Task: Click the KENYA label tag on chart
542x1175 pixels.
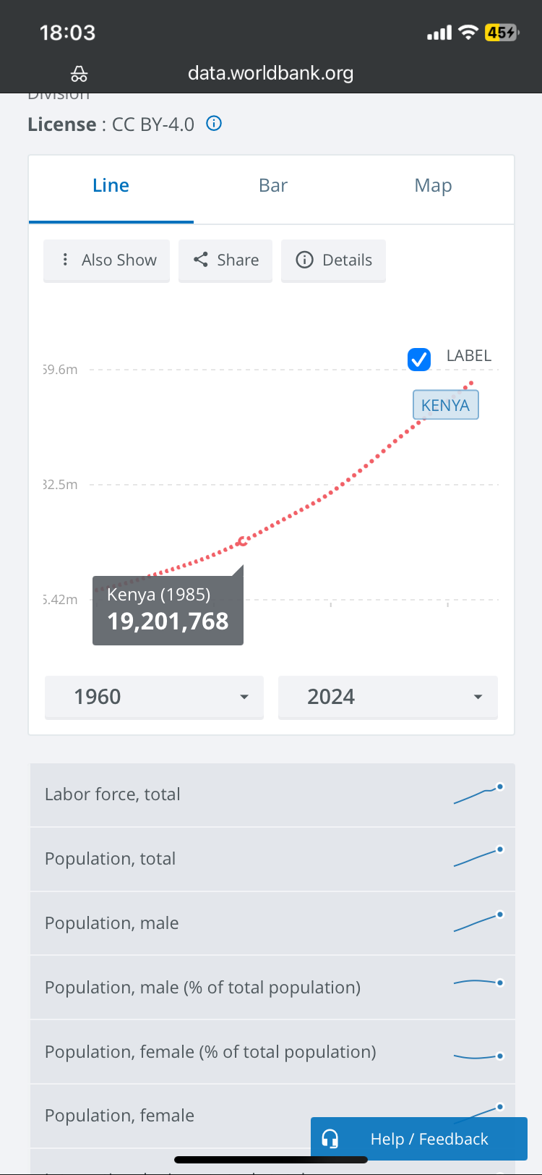Action: click(445, 405)
